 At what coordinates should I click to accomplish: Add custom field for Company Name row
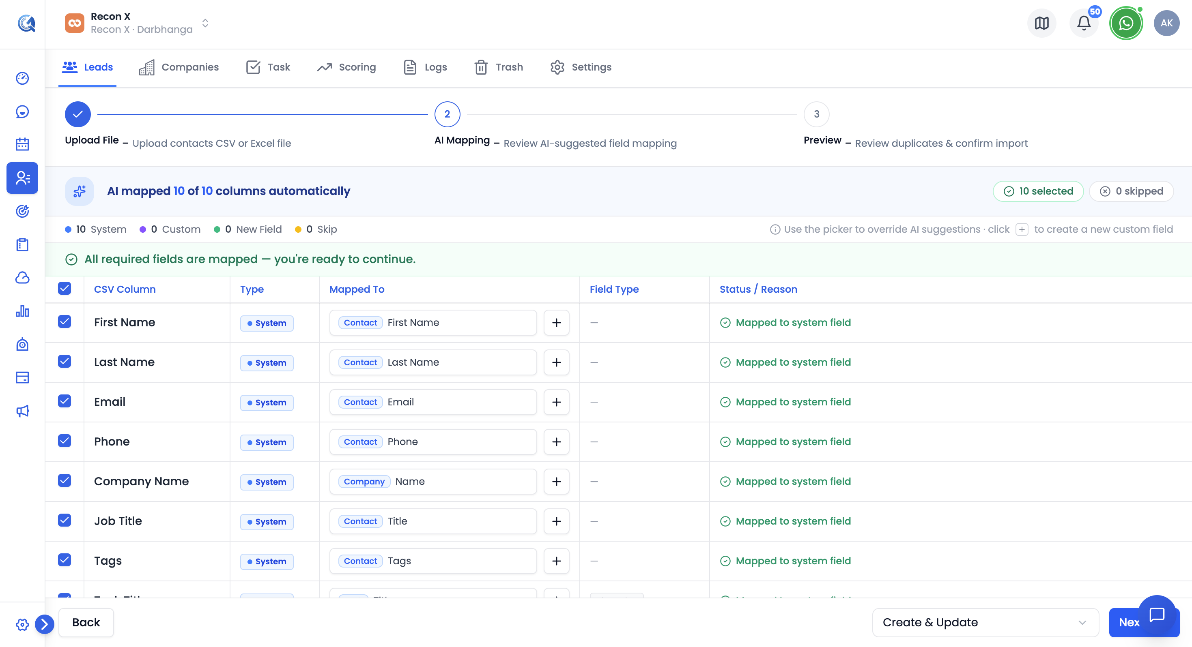pos(556,482)
